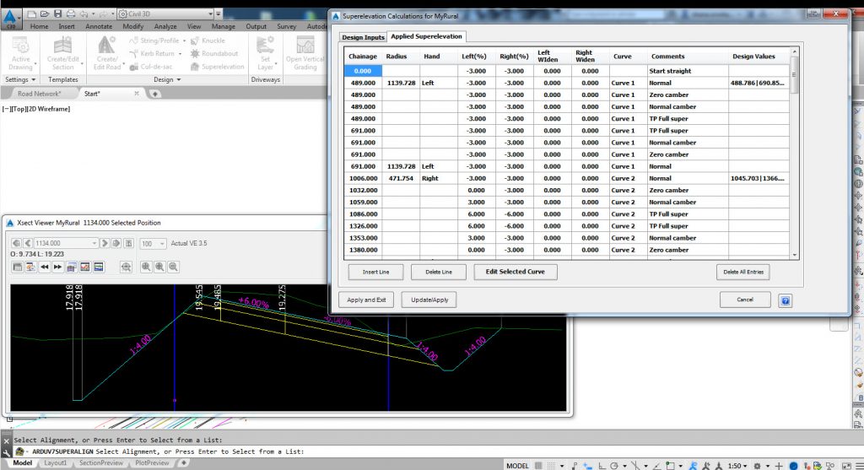Viewport: 864px width, 470px height.
Task: Click the Delete Line button
Action: tap(439, 272)
